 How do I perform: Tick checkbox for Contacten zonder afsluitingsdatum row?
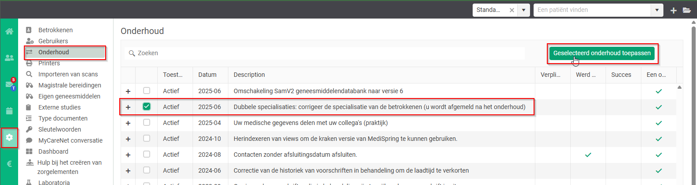coord(147,154)
